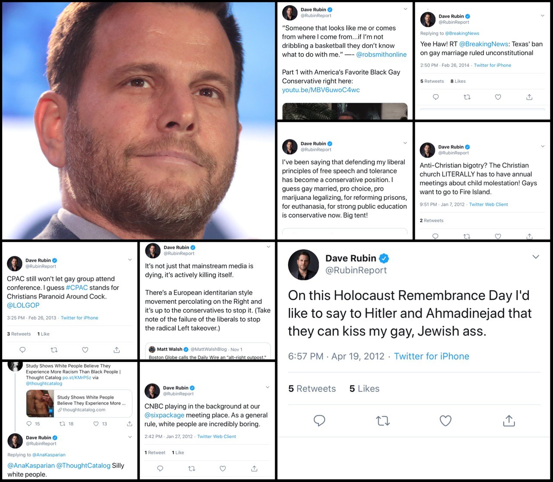The image size is (553, 482).
Task: Share the Yee Haw Texas tweet
Action: pos(529,97)
